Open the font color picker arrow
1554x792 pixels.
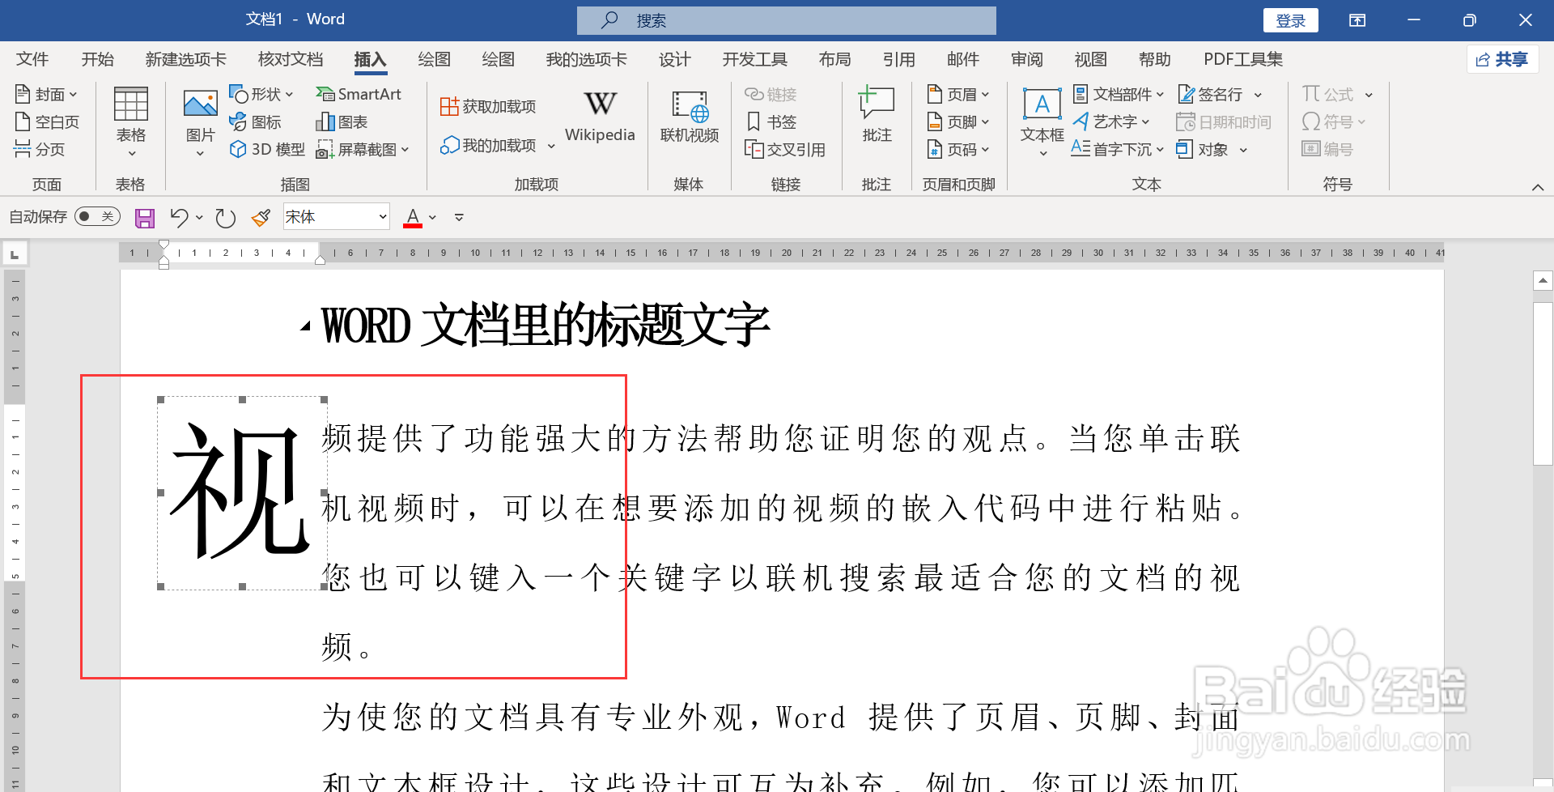pos(433,218)
